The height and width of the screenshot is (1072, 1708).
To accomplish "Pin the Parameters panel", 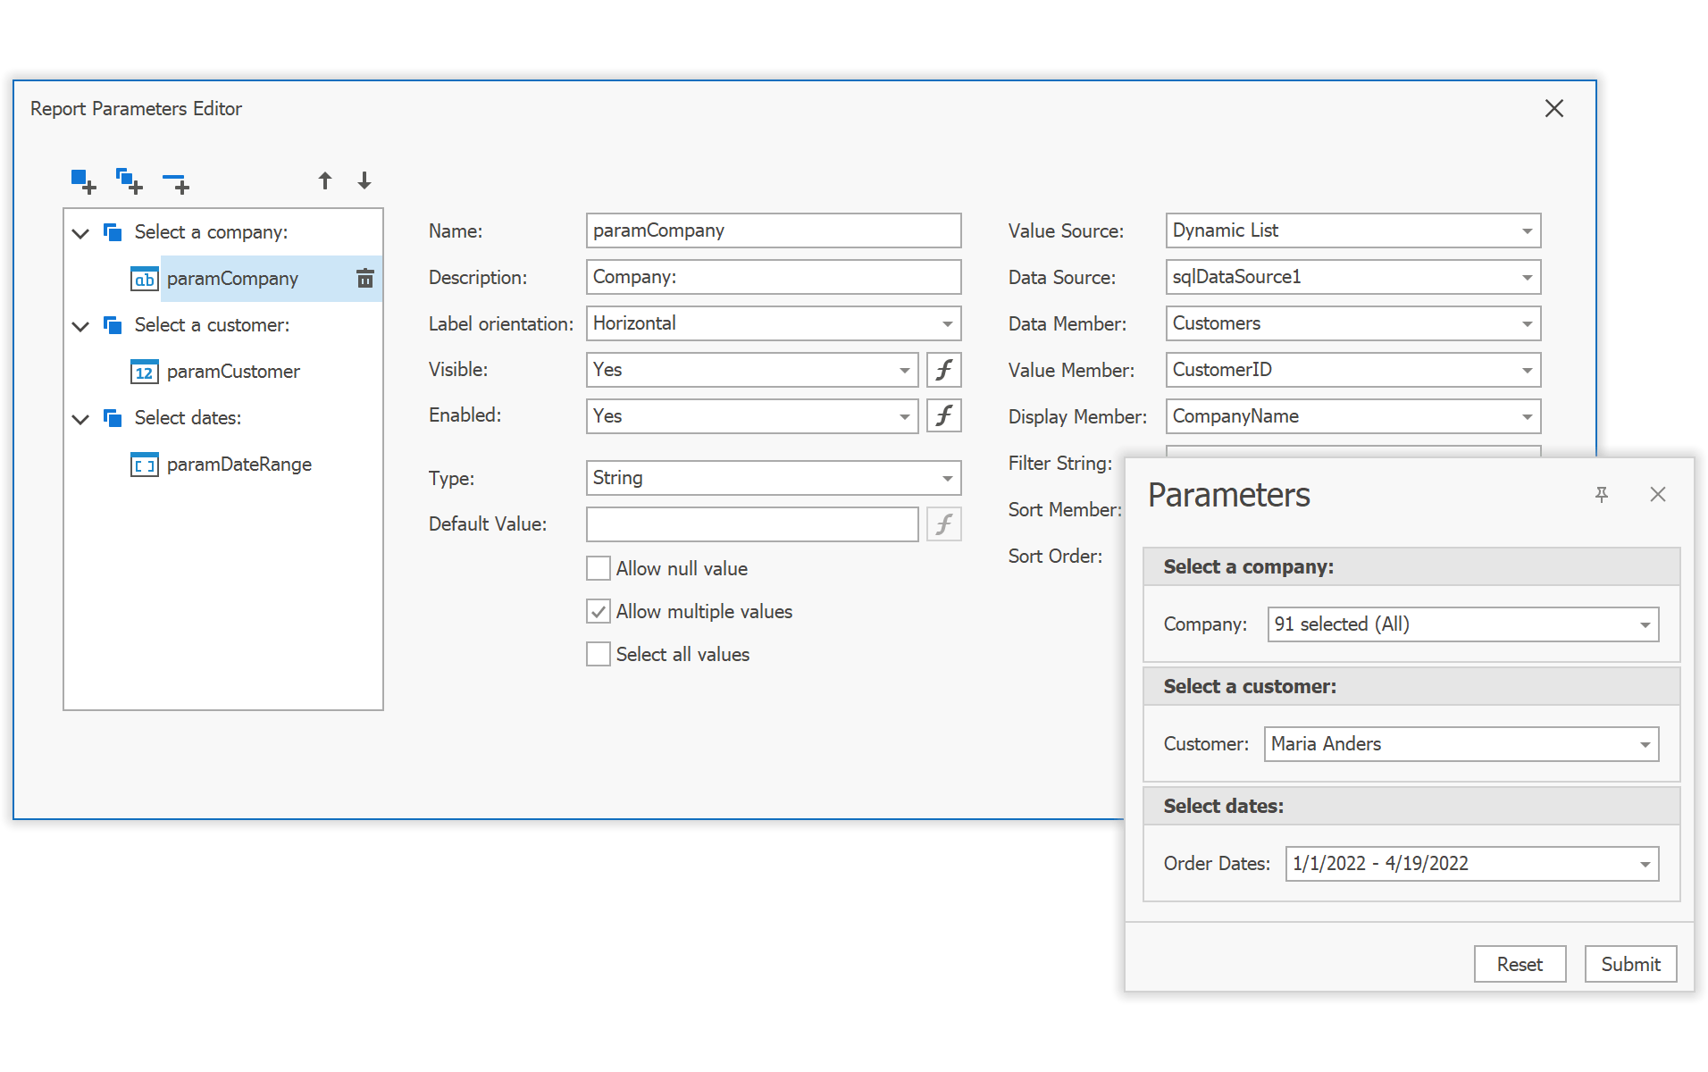I will (x=1603, y=494).
